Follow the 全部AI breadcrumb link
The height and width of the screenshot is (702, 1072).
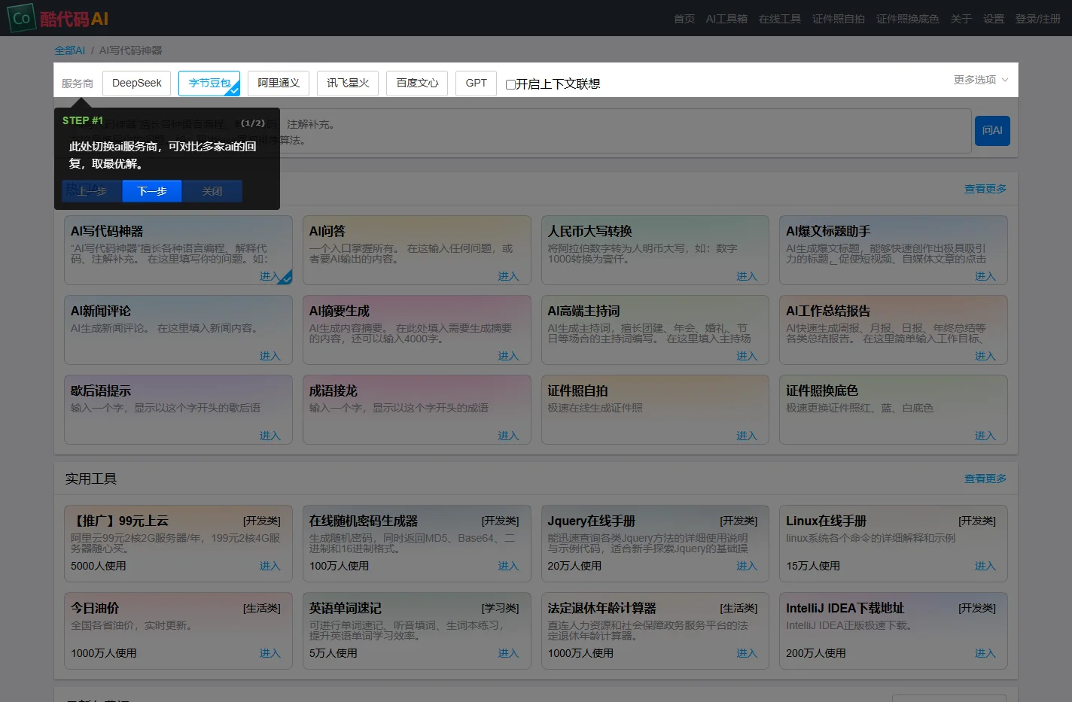pos(69,50)
